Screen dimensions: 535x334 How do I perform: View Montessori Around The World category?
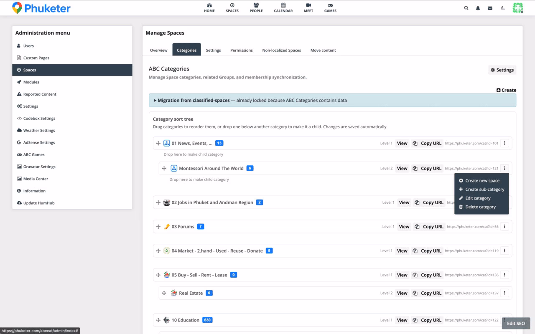tap(402, 168)
